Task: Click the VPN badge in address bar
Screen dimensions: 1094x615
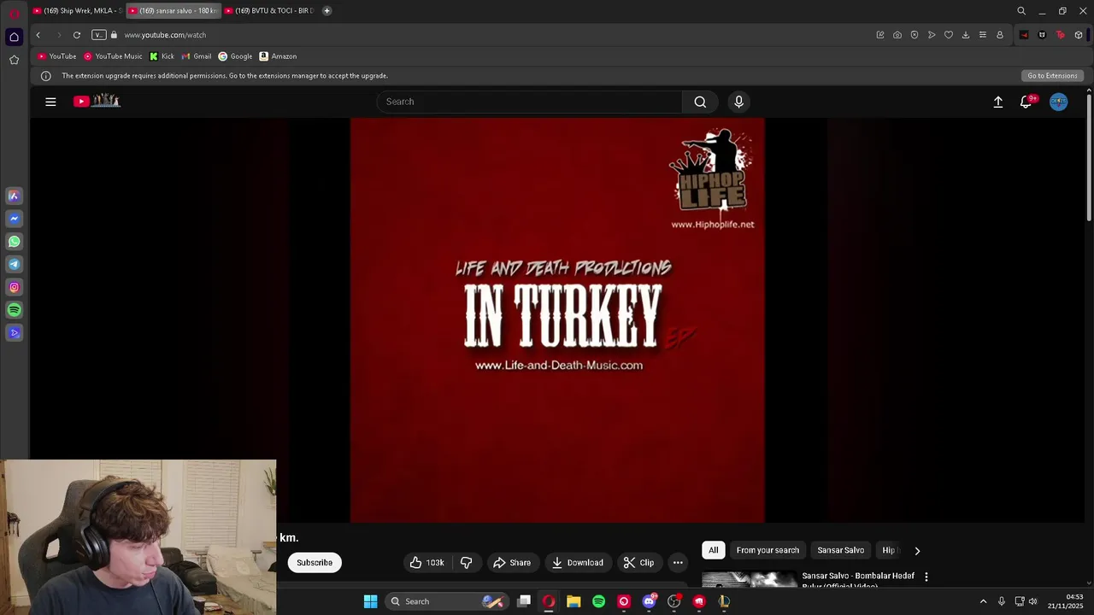Action: pos(99,35)
